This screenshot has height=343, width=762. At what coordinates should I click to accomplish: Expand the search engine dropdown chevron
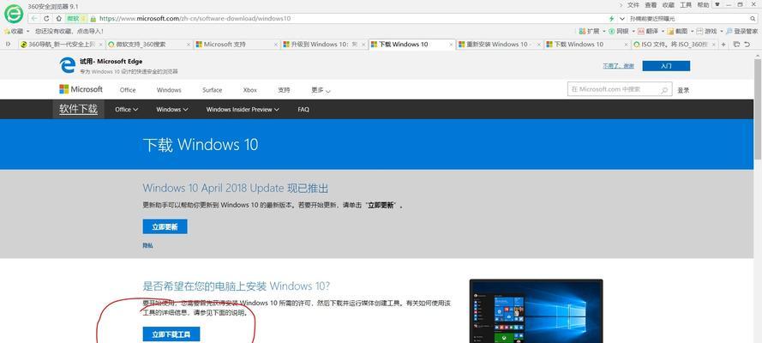pos(622,19)
